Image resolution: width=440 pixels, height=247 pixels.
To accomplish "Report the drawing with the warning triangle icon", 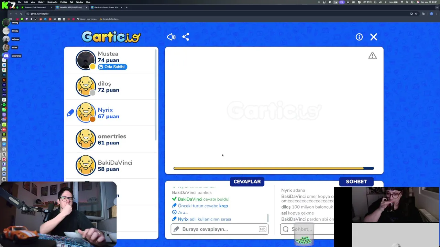I will [x=373, y=56].
